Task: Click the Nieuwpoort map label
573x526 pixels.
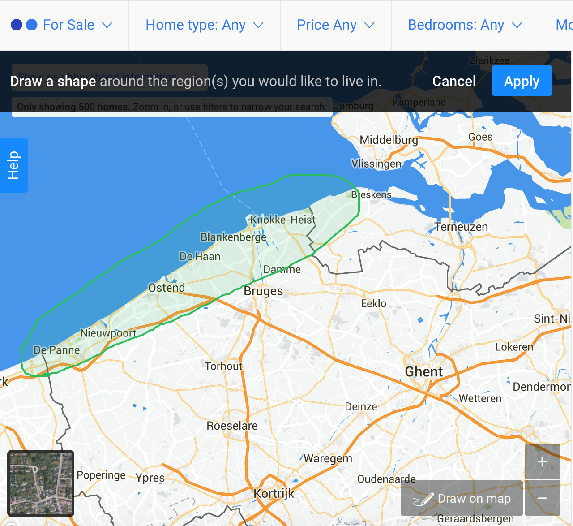Action: [108, 333]
